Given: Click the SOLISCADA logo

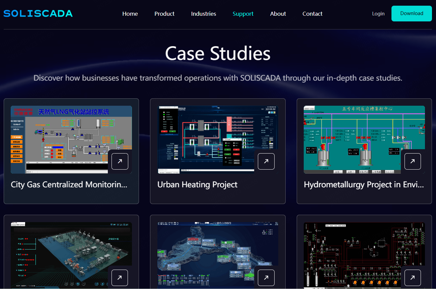Looking at the screenshot, I should pos(38,14).
